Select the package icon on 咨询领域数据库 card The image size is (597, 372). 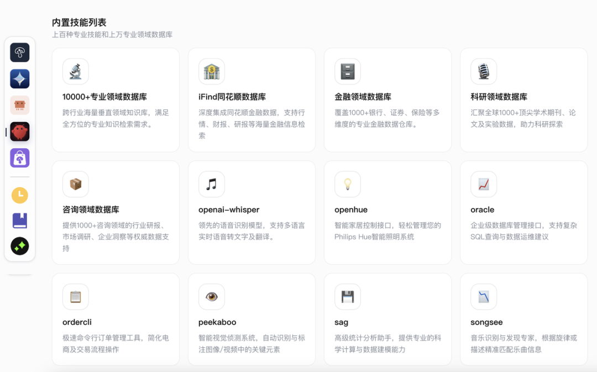tap(75, 184)
